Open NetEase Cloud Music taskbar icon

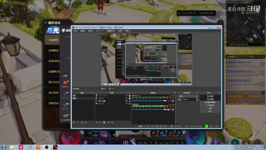point(21,147)
